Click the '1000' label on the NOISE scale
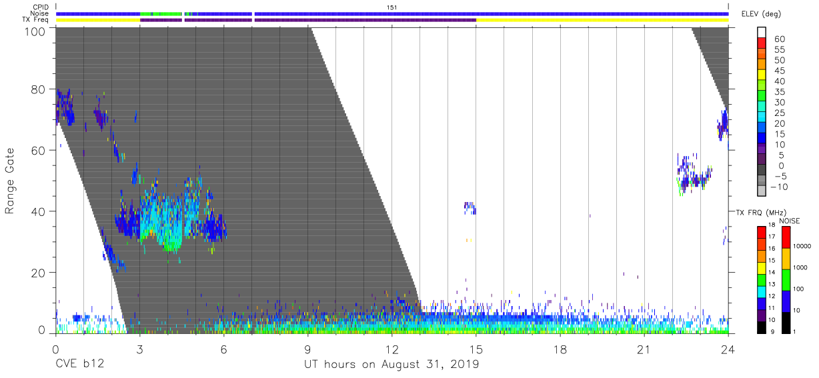The width and height of the screenshot is (819, 378). pos(800,269)
